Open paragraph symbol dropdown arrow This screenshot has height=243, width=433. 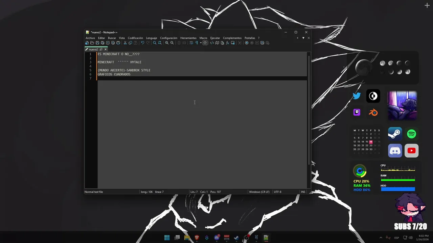pyautogui.click(x=201, y=43)
